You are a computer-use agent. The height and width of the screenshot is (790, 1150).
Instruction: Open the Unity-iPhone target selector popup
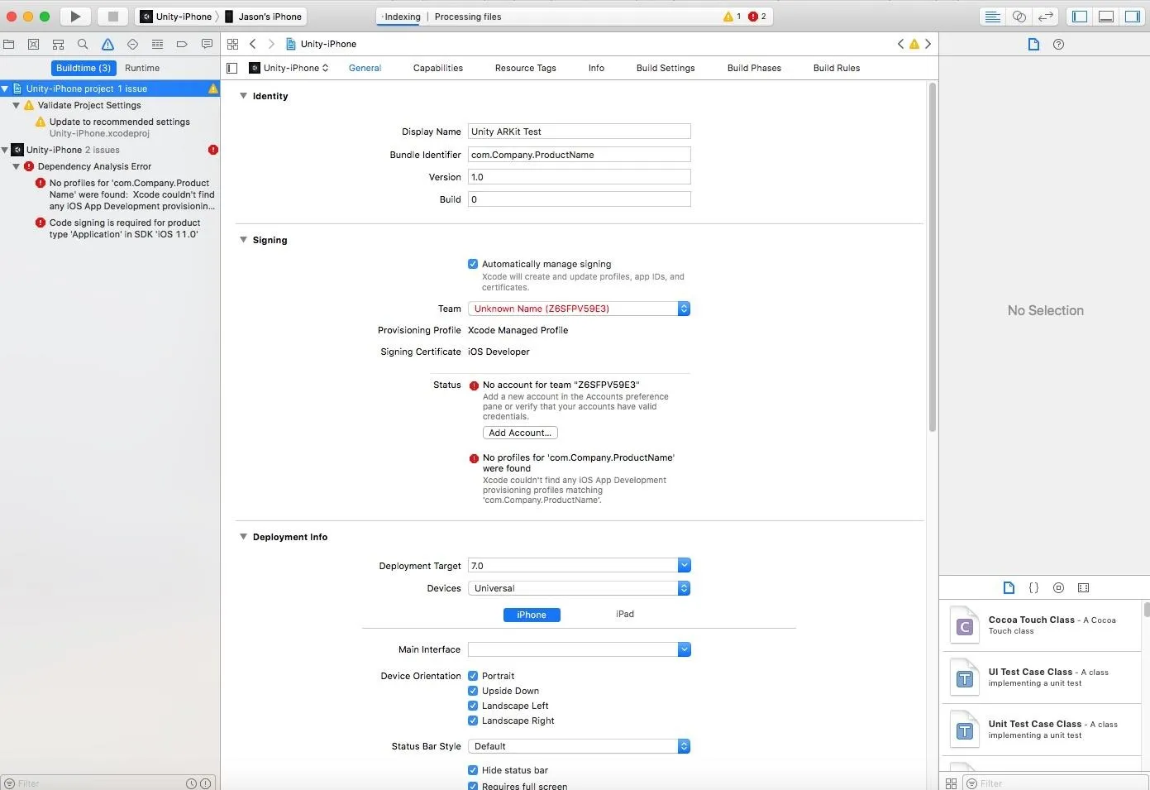289,68
